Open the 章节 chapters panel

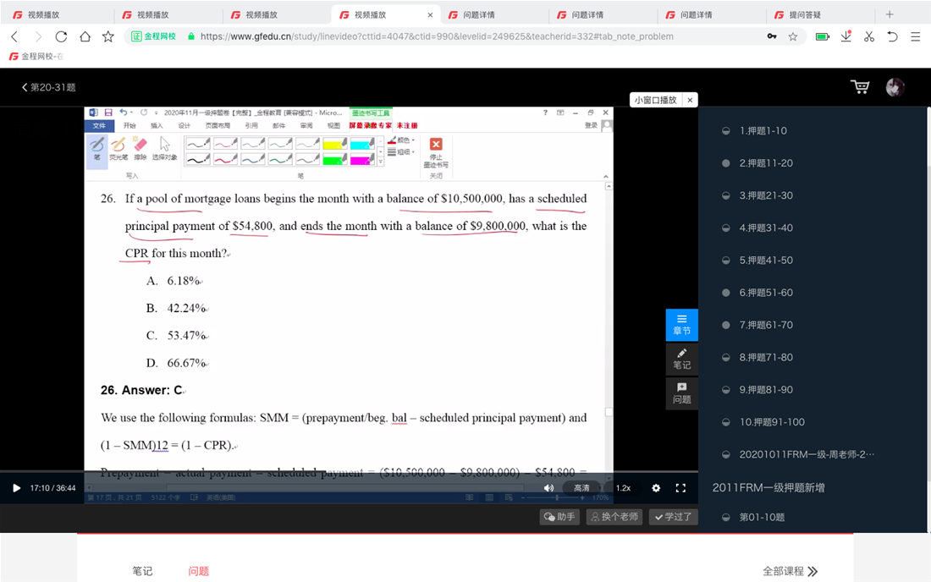coord(681,325)
